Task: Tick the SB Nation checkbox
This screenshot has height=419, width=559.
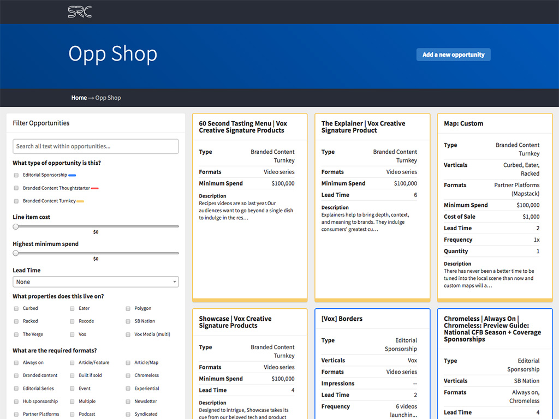Action: coord(128,321)
